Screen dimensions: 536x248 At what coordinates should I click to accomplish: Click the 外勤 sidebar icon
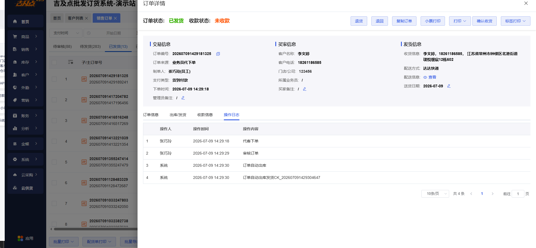click(15, 87)
